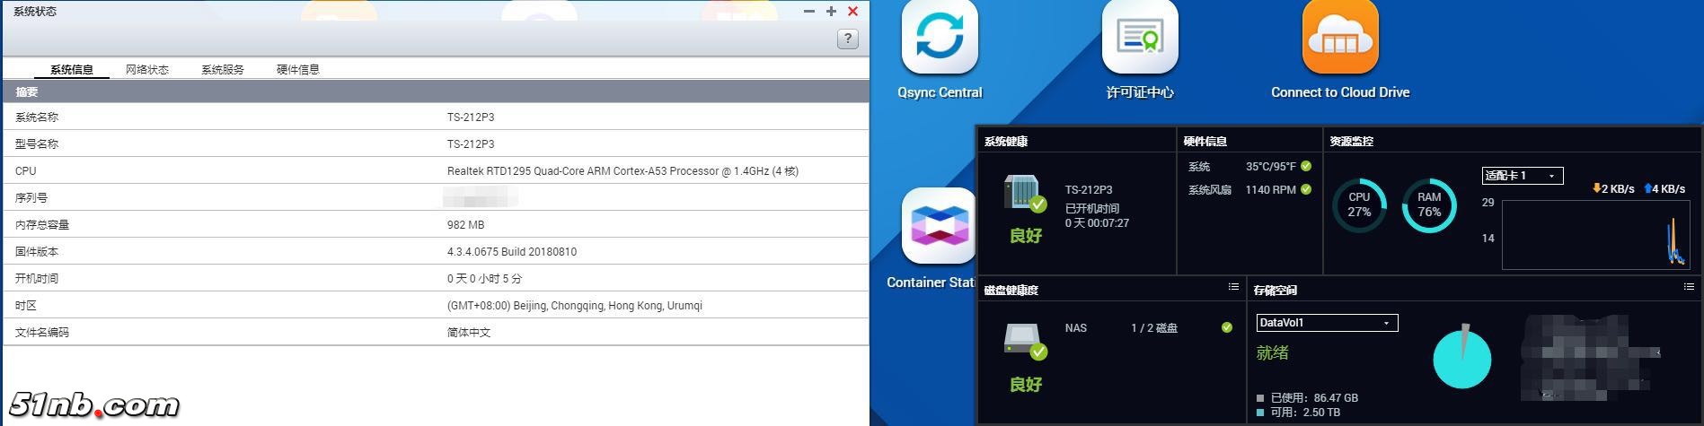Click the GMT+08:00 Beijing timezone value
The height and width of the screenshot is (426, 1704).
click(575, 305)
